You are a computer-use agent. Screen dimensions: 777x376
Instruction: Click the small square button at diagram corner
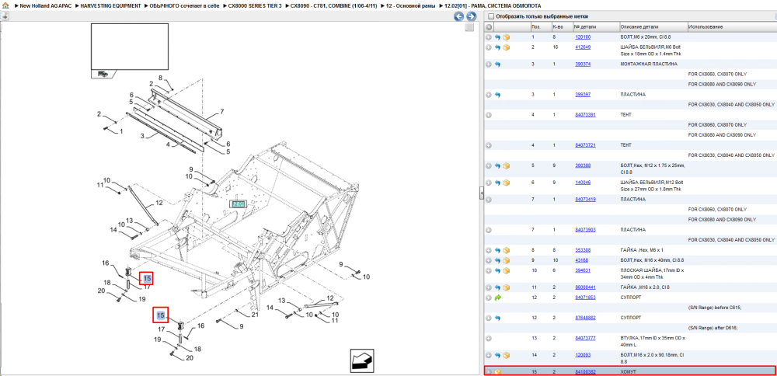tap(469, 28)
